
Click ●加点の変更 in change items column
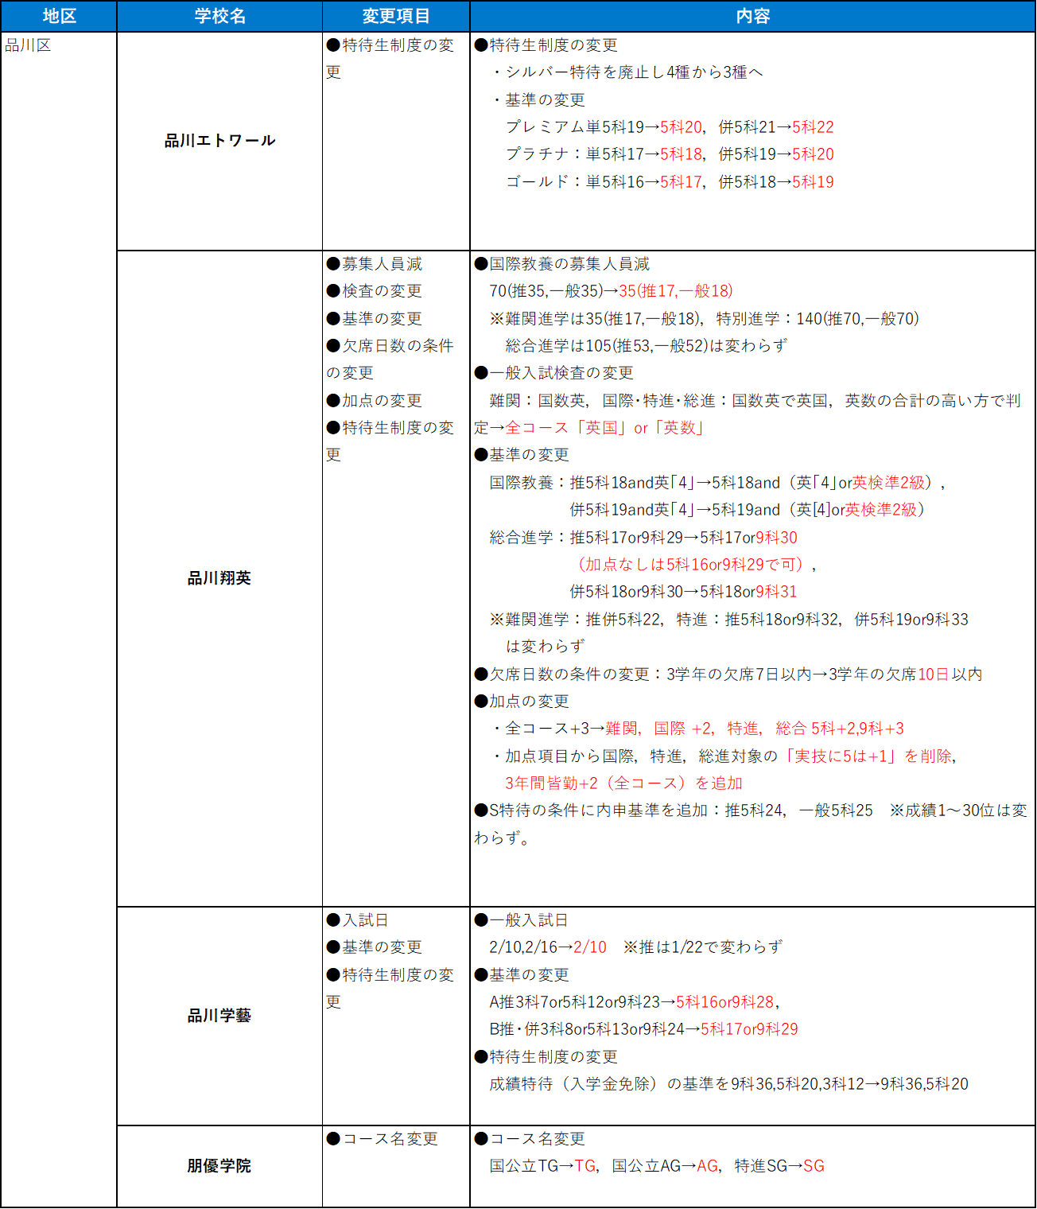tap(374, 401)
